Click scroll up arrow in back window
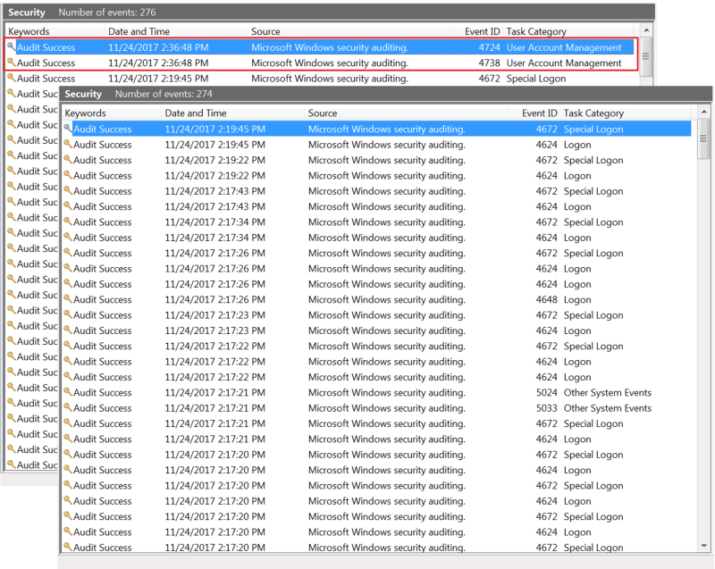The height and width of the screenshot is (569, 715). point(645,30)
